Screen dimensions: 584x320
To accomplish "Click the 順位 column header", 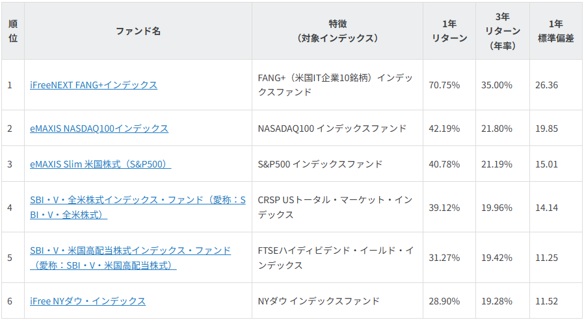I will click(x=13, y=31).
